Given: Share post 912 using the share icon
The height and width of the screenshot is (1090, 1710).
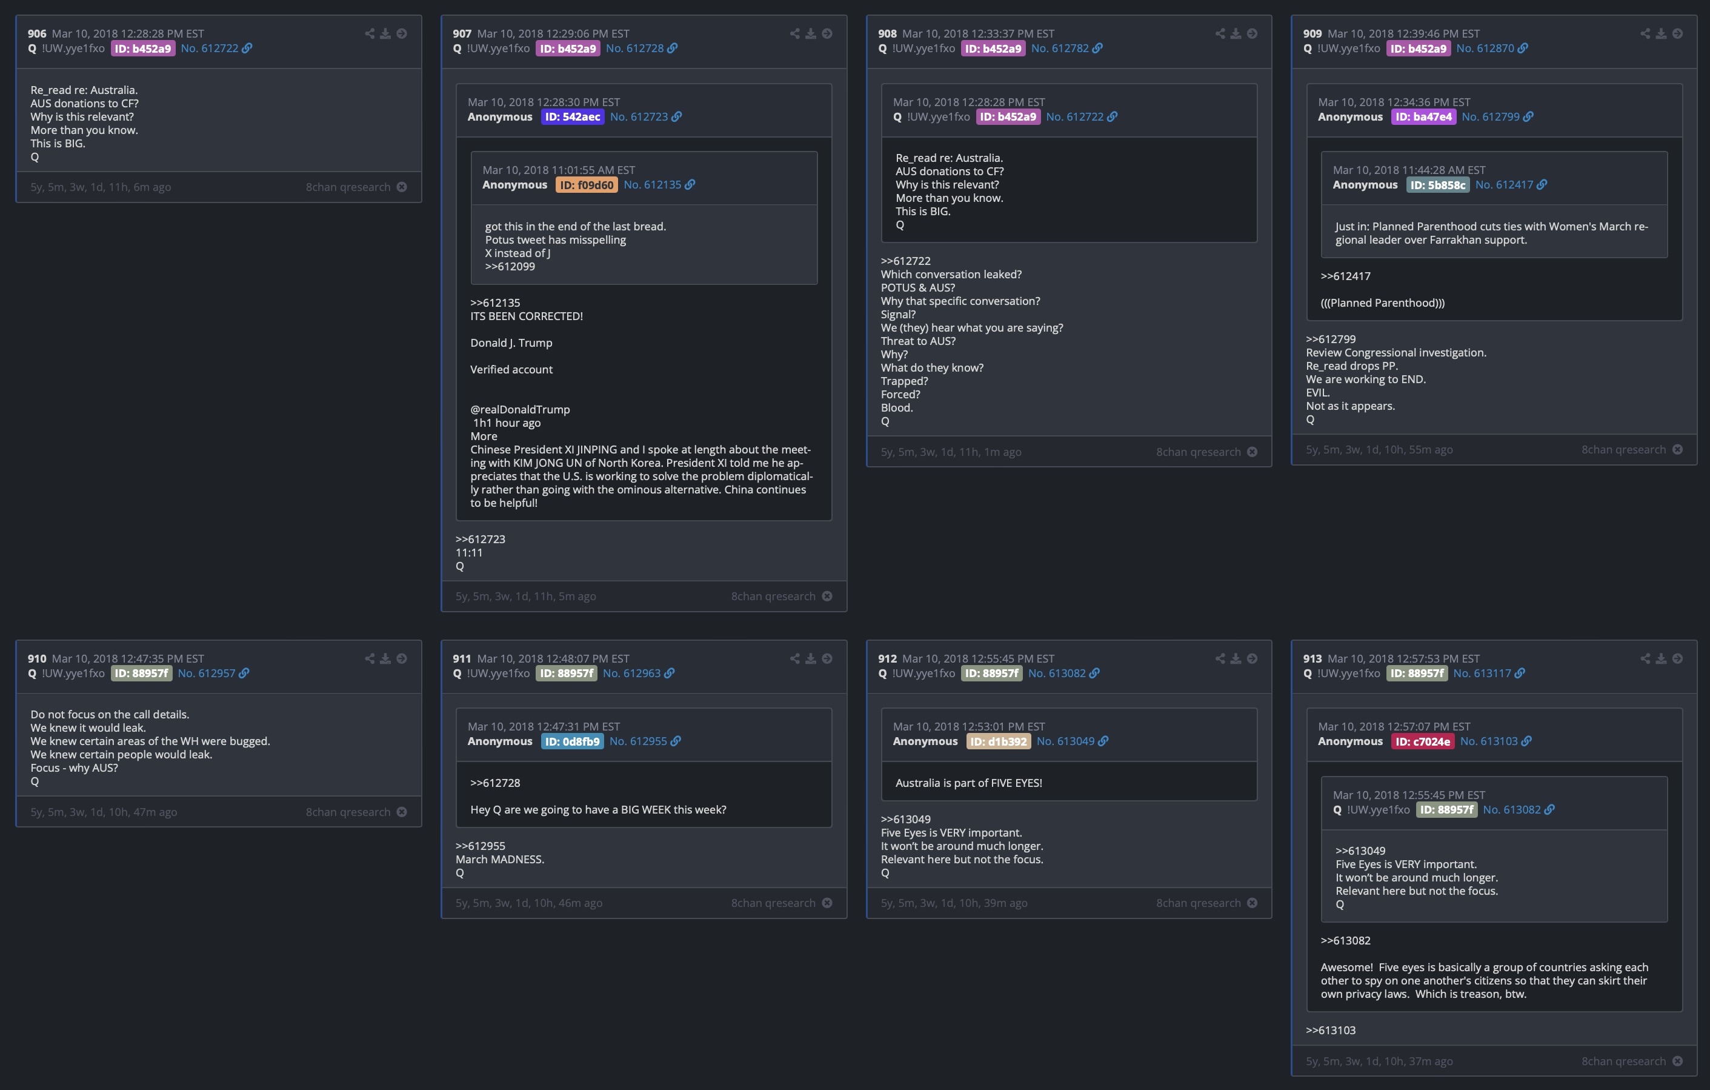Looking at the screenshot, I should [x=1220, y=659].
